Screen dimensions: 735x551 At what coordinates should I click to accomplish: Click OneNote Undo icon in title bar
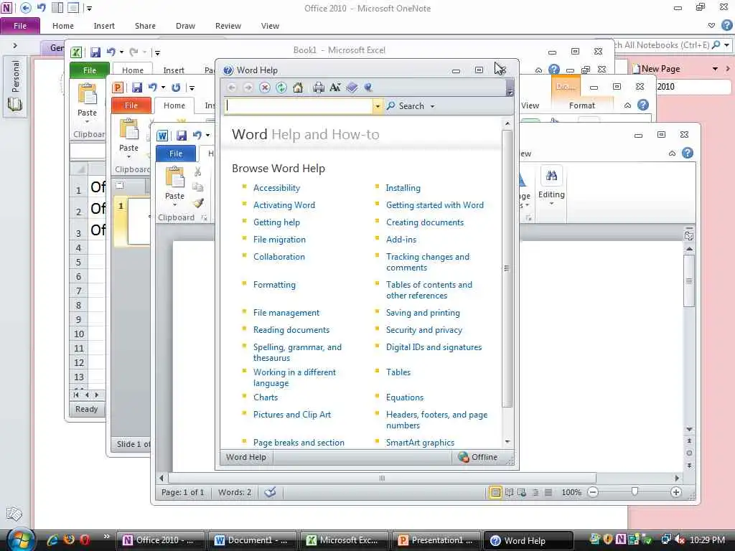point(42,8)
